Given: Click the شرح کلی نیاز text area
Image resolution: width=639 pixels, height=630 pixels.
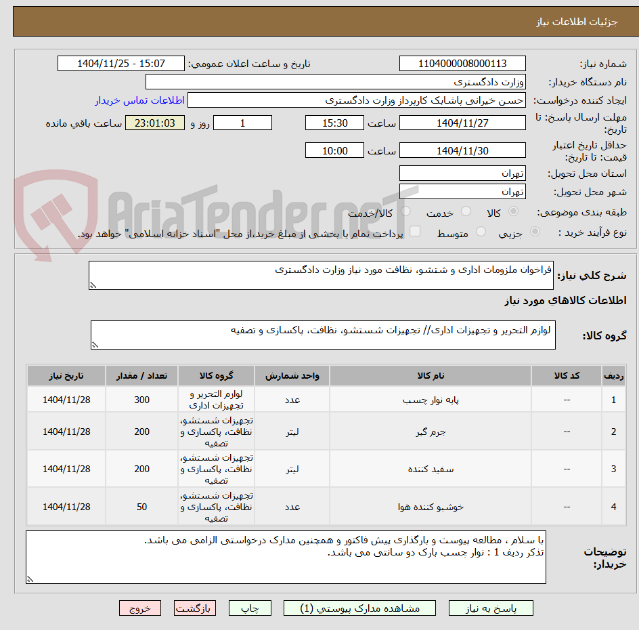Looking at the screenshot, I should tap(321, 276).
